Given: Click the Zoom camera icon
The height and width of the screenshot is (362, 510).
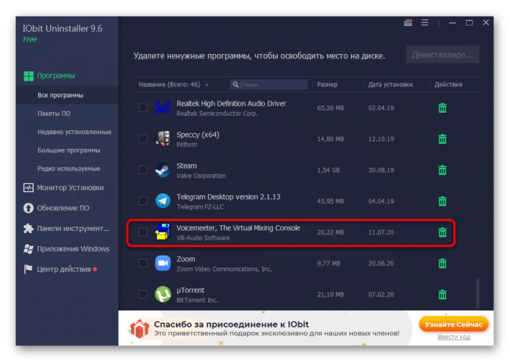Looking at the screenshot, I should pos(163,263).
